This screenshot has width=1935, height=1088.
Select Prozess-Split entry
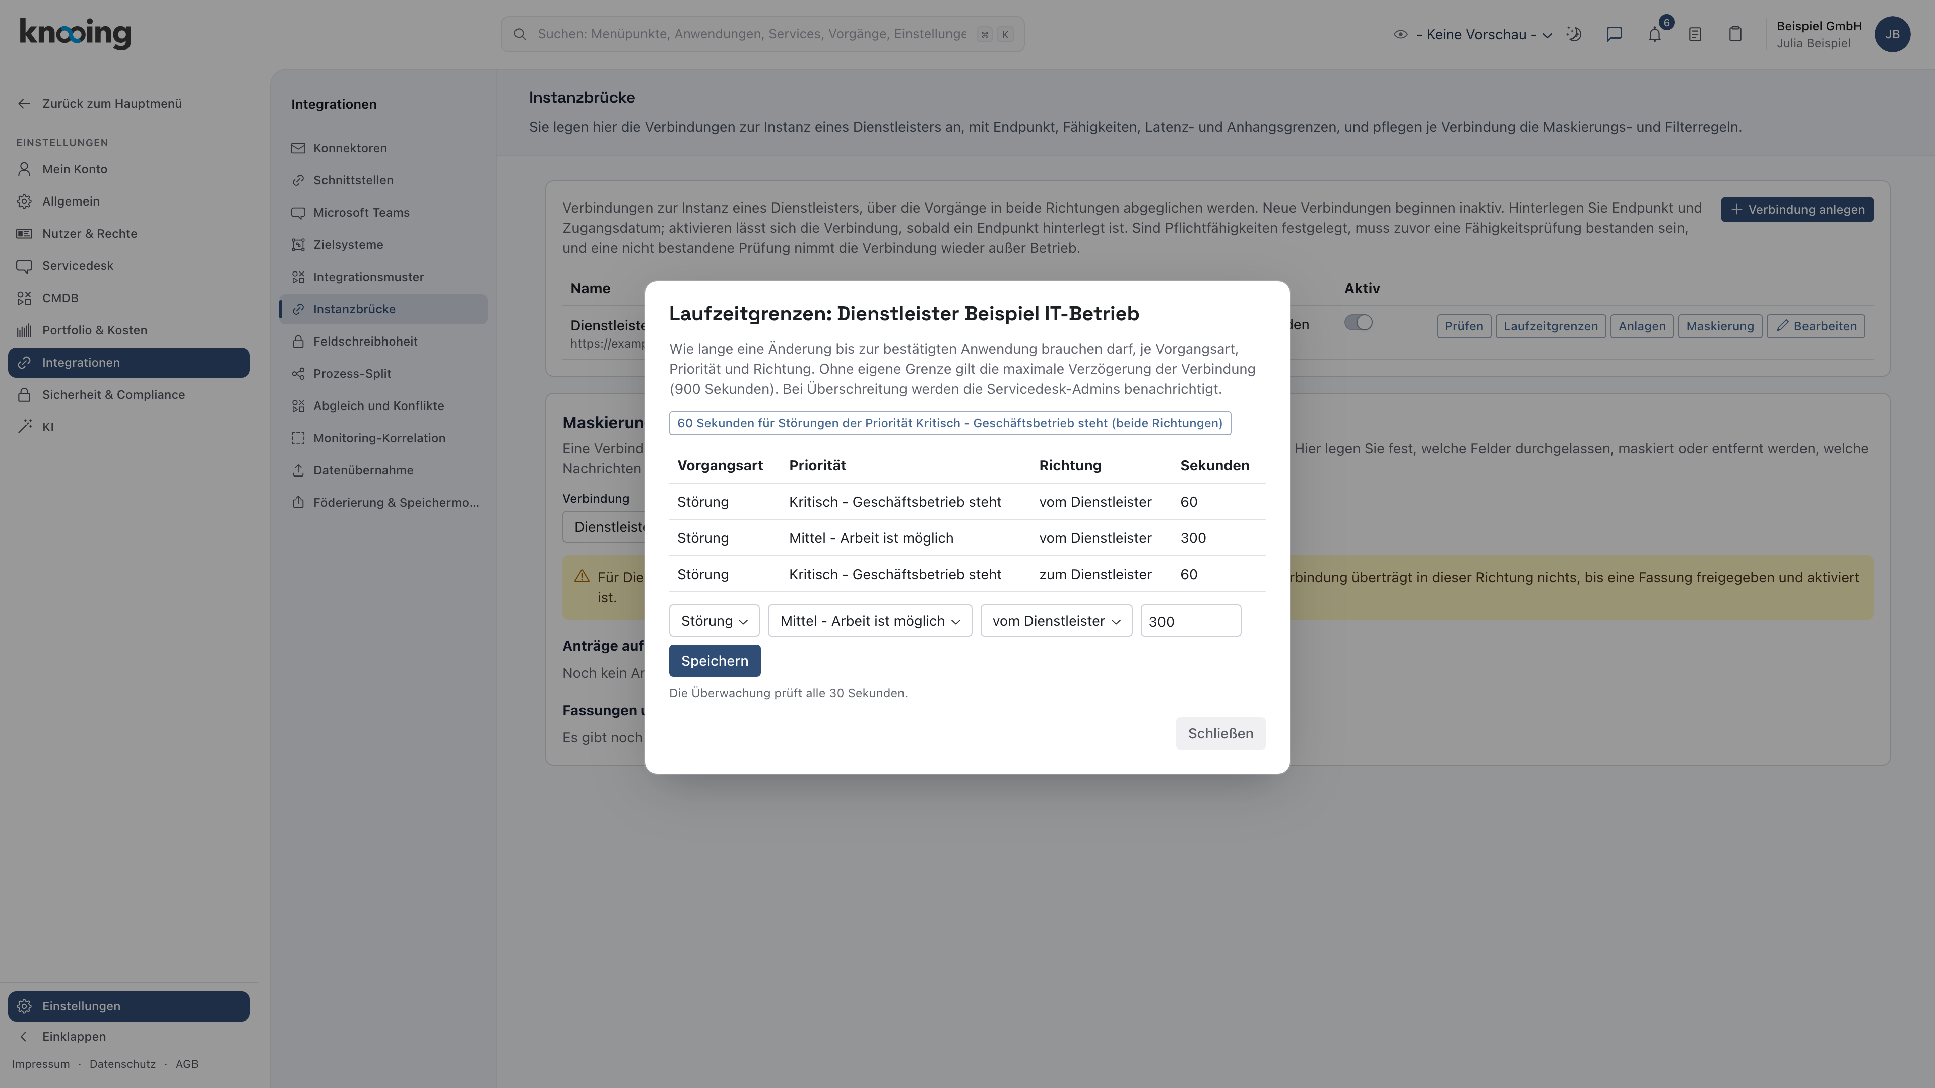pyautogui.click(x=384, y=374)
